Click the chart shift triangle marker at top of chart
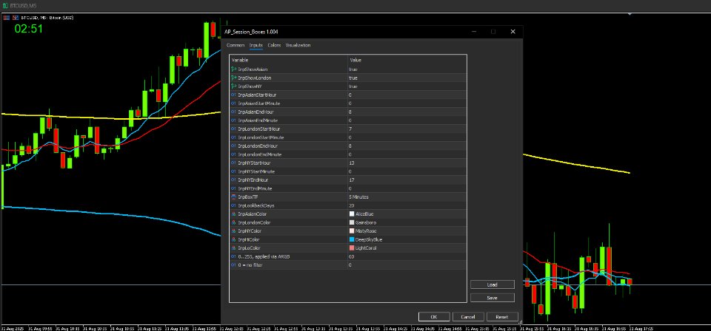The height and width of the screenshot is (331, 711). [x=630, y=15]
